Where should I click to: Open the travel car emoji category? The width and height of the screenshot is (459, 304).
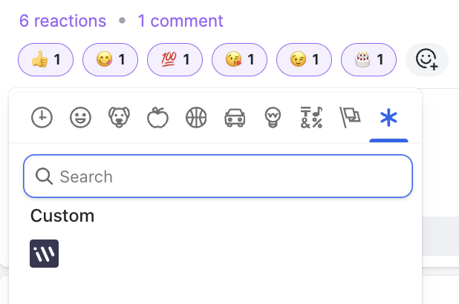pyautogui.click(x=235, y=117)
